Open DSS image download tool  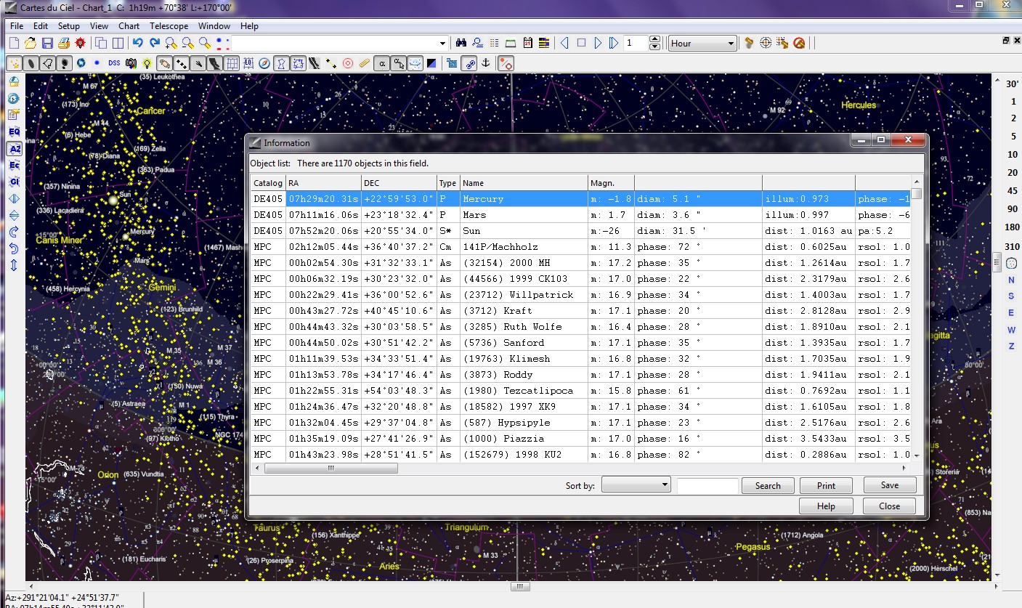[114, 63]
